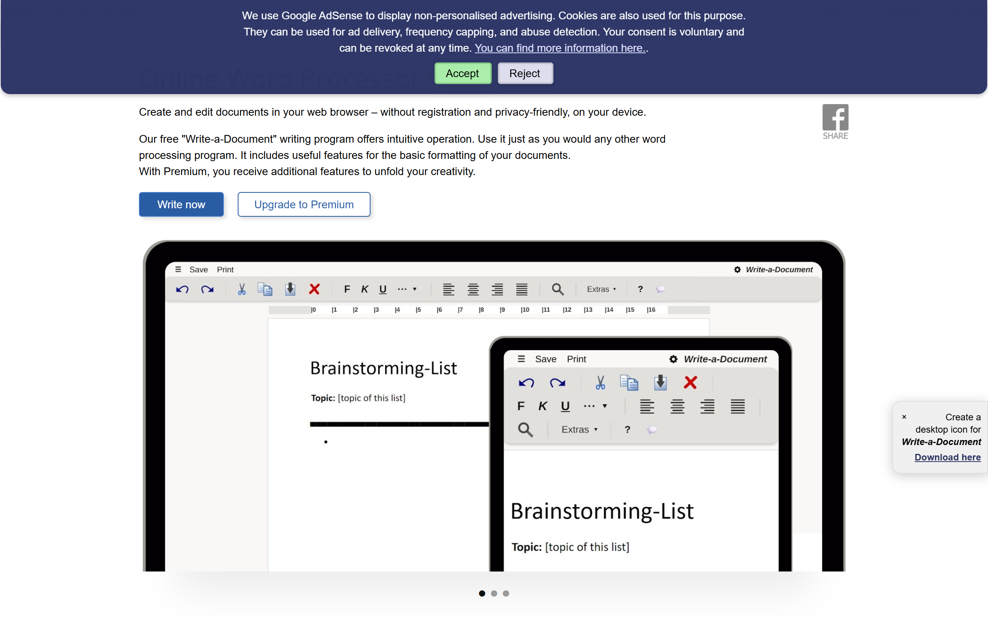Align text left in tablet toolbar

click(x=647, y=406)
